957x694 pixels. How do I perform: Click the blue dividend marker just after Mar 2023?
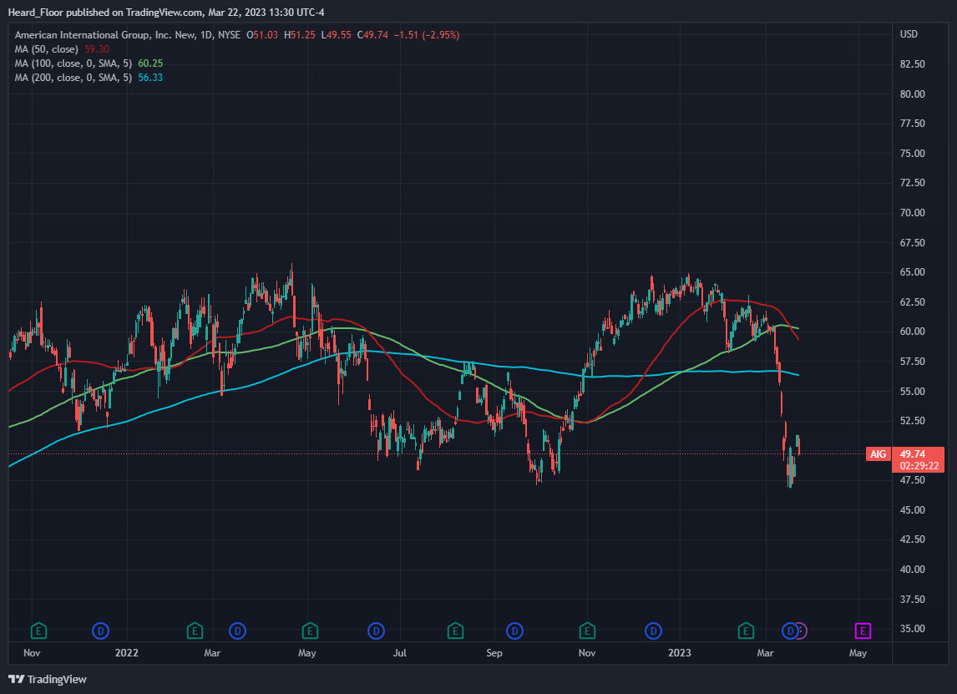pyautogui.click(x=790, y=631)
